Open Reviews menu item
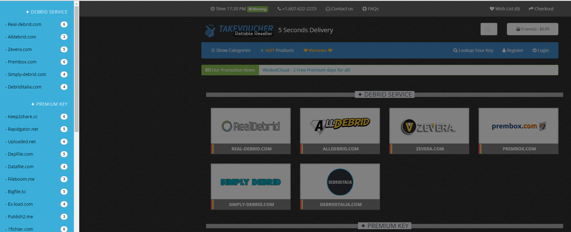The height and width of the screenshot is (232, 571). 318,50
